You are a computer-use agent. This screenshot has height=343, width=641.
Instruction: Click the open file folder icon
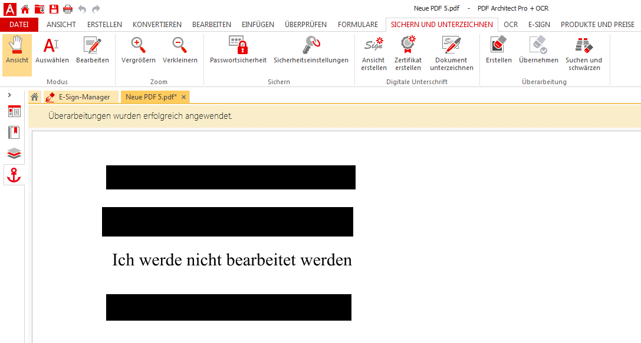(x=40, y=9)
